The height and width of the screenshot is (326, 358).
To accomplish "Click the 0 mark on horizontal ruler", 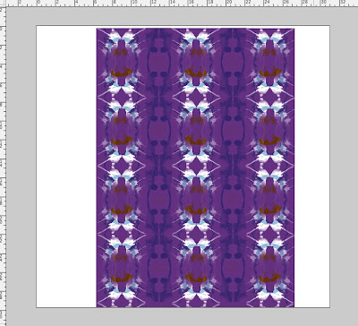I will coord(38,3).
